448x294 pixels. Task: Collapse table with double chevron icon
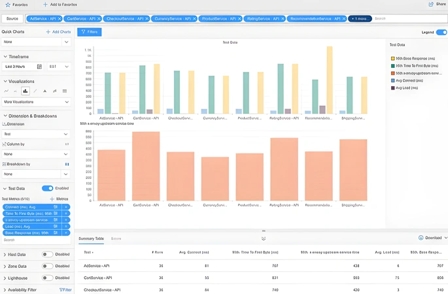[x=264, y=238]
